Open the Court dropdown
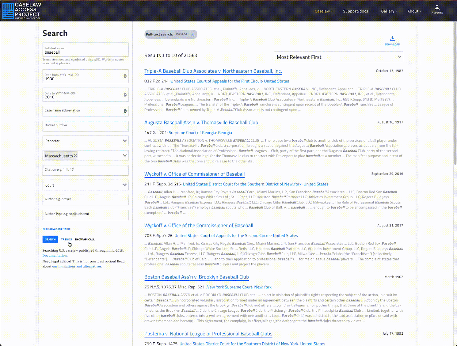The height and width of the screenshot is (346, 457). [x=125, y=185]
